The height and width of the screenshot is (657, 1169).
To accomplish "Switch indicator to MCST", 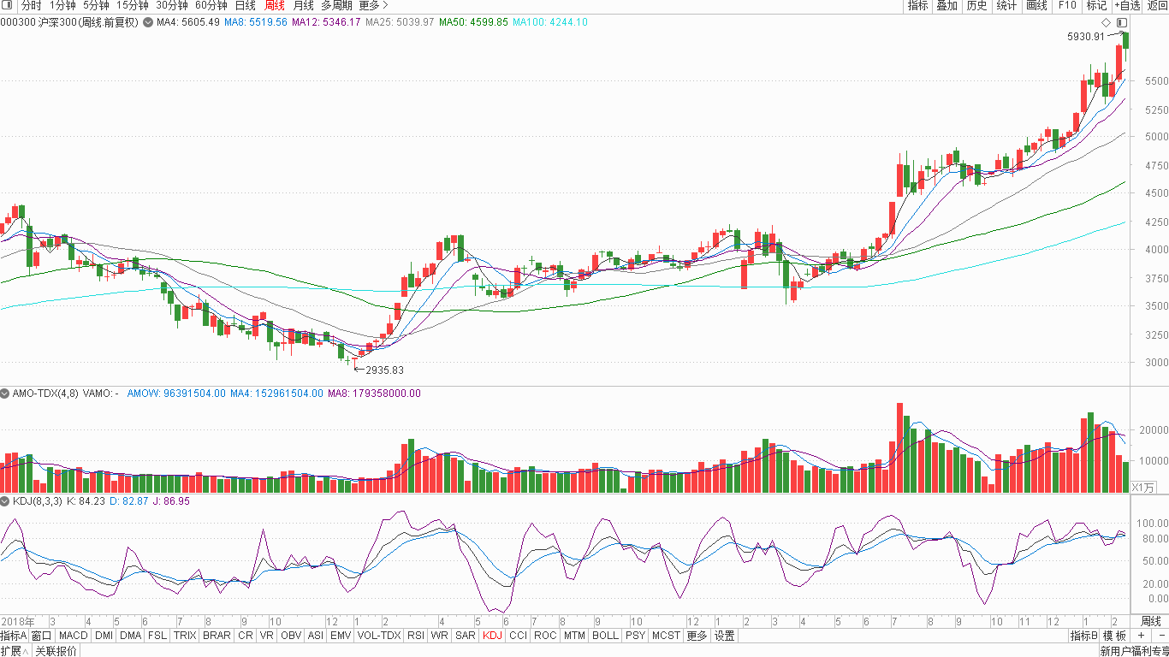I will point(666,636).
